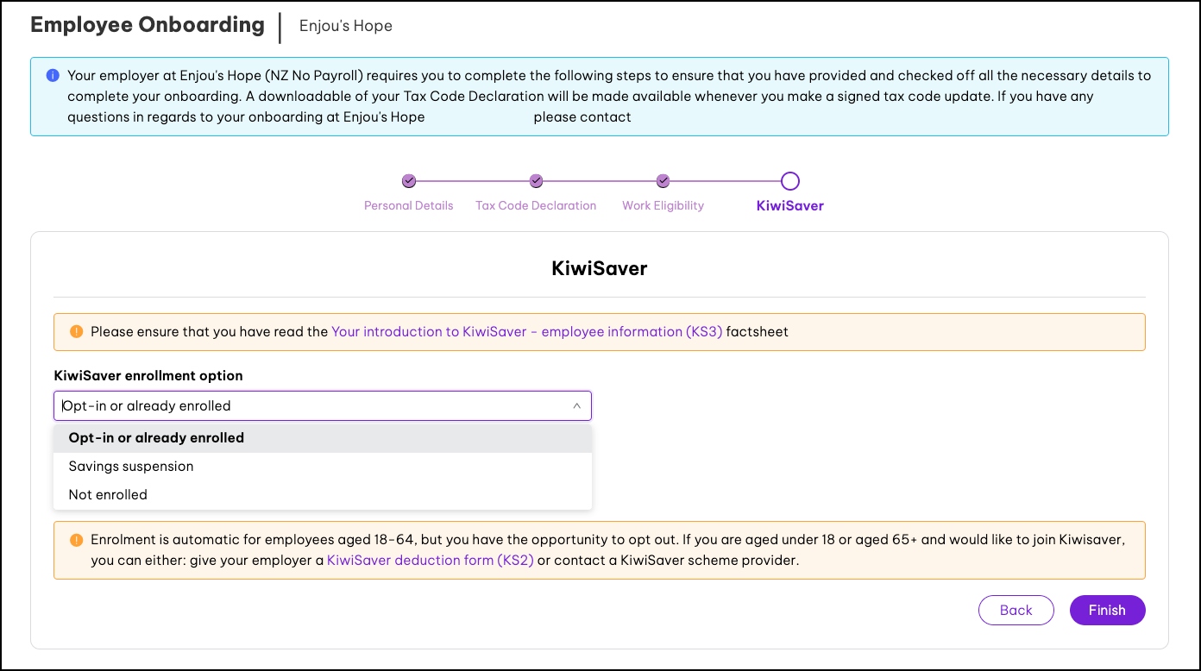This screenshot has width=1201, height=671.
Task: Choose "Opt-in or already enrolled" from the list
Action: pos(156,438)
